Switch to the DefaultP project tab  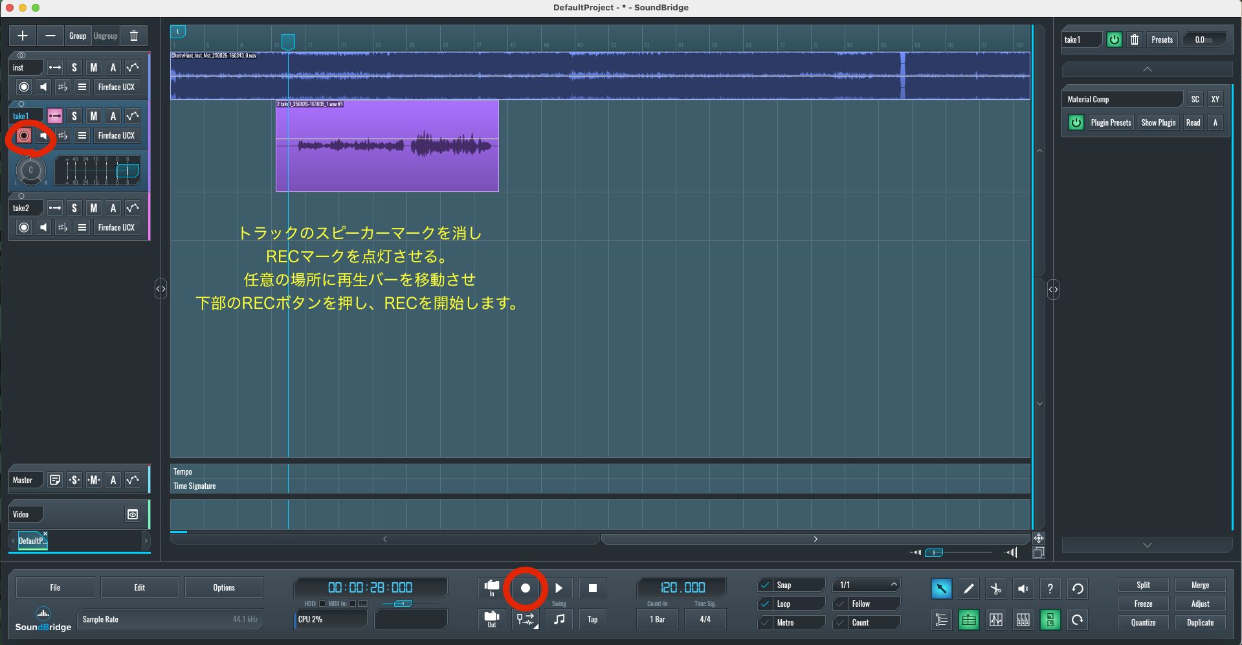32,541
